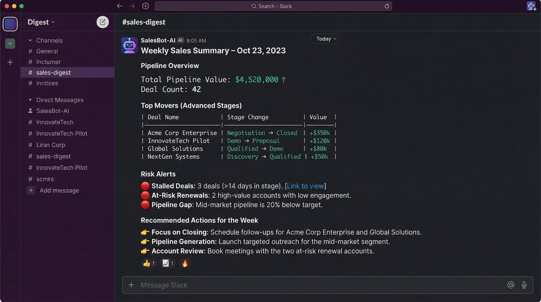The width and height of the screenshot is (541, 302).
Task: Click the plus icon inside the message field
Action: (x=131, y=285)
